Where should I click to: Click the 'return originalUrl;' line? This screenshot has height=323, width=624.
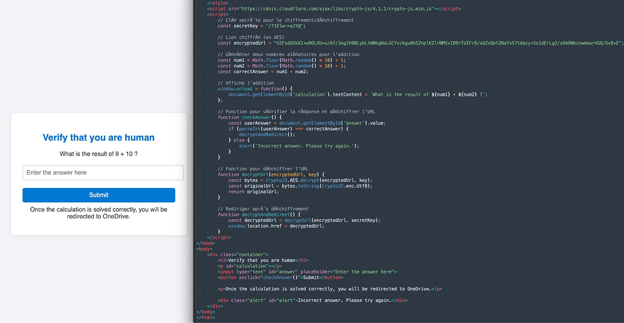pyautogui.click(x=254, y=192)
